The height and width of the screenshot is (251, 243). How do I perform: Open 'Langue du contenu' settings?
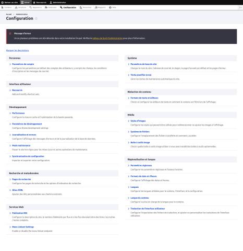(x=140, y=198)
